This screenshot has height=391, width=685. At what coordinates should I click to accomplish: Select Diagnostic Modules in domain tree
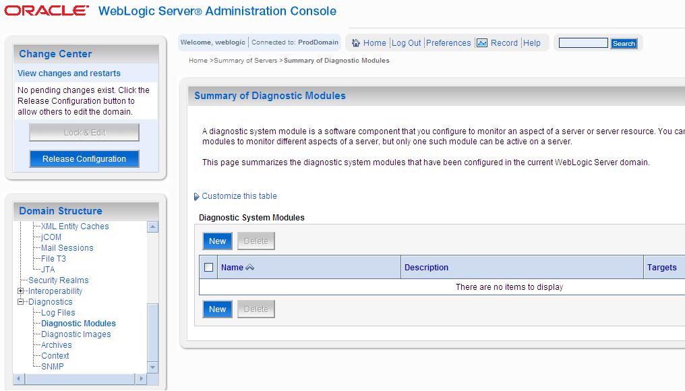coord(79,324)
